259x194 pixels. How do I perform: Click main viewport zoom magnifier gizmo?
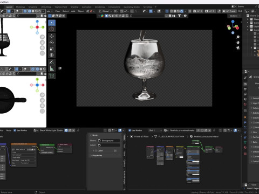coord(238,37)
